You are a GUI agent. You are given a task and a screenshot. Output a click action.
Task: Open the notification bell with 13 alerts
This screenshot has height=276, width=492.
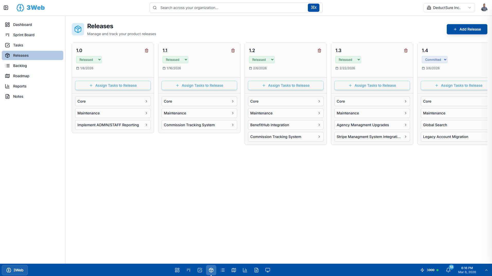click(448, 270)
